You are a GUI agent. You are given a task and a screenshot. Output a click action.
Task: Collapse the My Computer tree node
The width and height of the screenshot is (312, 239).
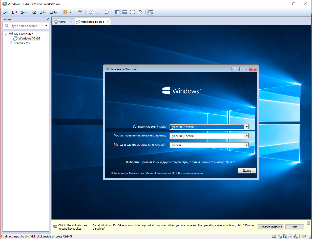6,34
